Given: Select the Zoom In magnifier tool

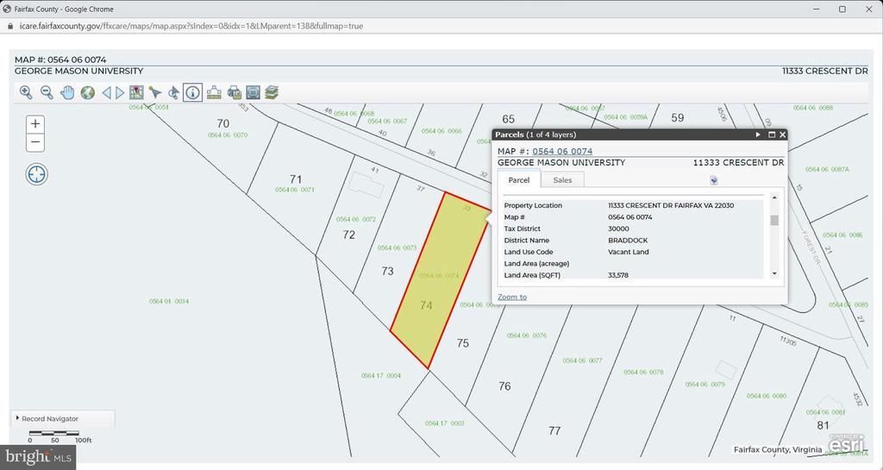Looking at the screenshot, I should (26, 92).
